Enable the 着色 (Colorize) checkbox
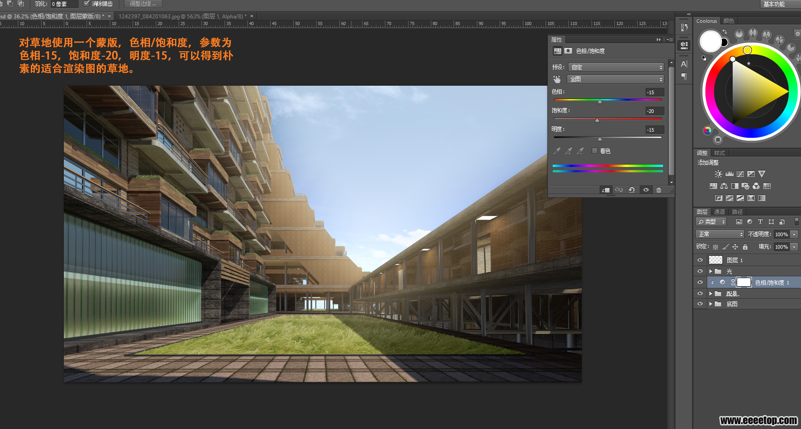 pyautogui.click(x=595, y=151)
